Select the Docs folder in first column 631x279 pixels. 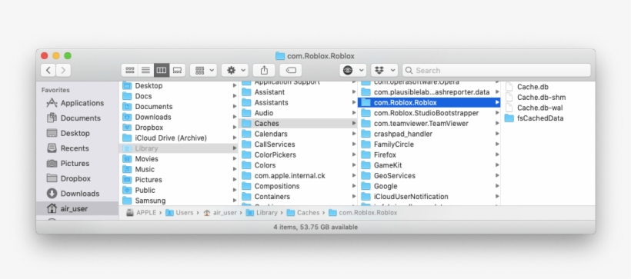(179, 96)
